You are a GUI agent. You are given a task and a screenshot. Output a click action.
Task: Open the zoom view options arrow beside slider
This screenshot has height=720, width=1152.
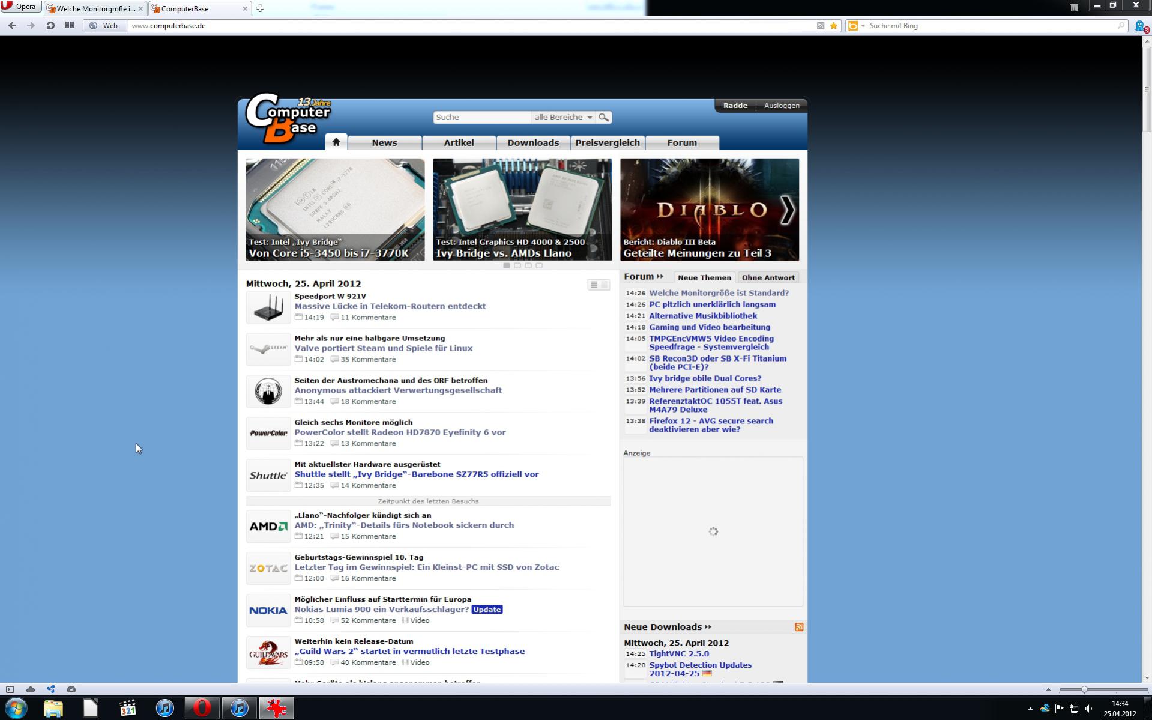pyautogui.click(x=1048, y=689)
